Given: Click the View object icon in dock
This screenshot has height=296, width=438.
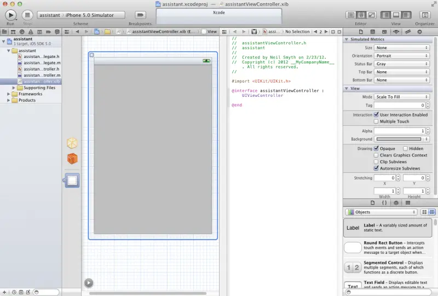Looking at the screenshot, I should (72, 181).
